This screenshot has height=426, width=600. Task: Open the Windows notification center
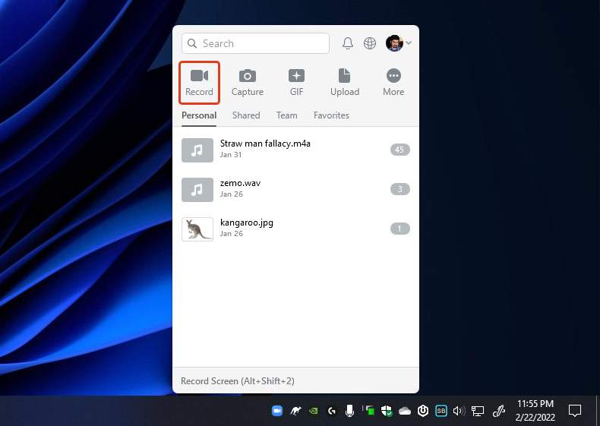(575, 411)
